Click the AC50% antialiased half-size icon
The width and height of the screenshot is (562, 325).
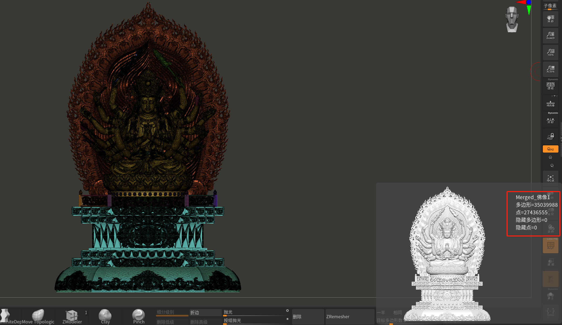(550, 69)
